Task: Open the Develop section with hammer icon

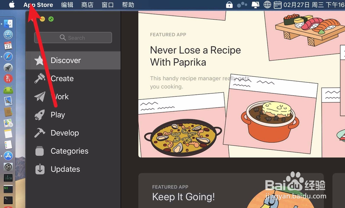Action: pyautogui.click(x=73, y=133)
